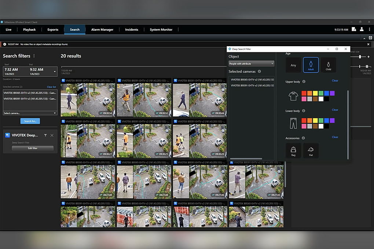Dismiss the no video files notification
The width and height of the screenshot is (374, 249).
368,44
